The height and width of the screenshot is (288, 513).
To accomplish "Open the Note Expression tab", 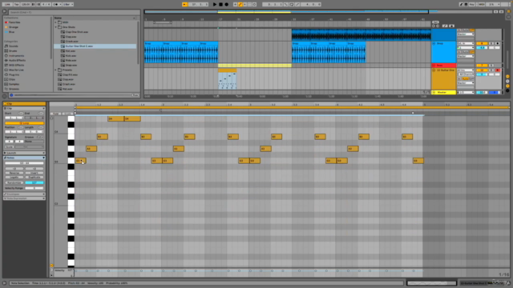I will tap(24, 198).
